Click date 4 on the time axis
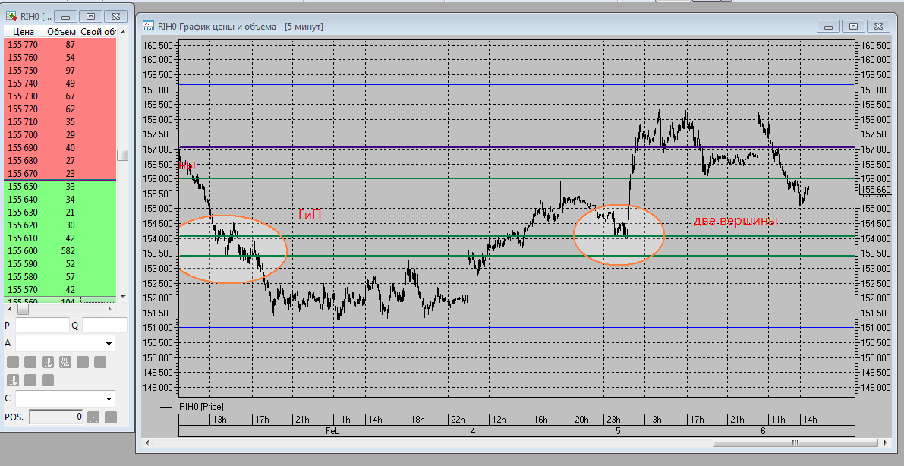Image resolution: width=904 pixels, height=466 pixels. (474, 431)
